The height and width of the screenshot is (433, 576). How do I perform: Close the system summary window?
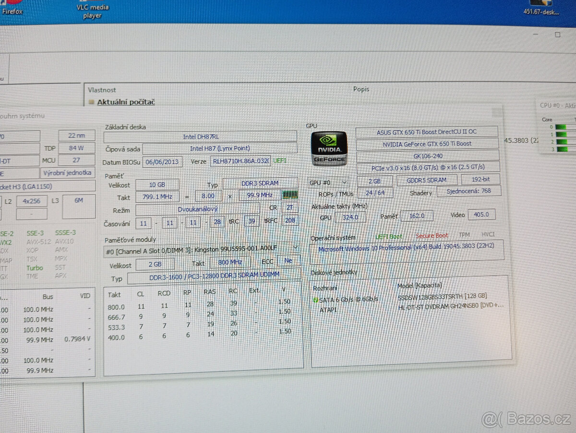[x=496, y=113]
